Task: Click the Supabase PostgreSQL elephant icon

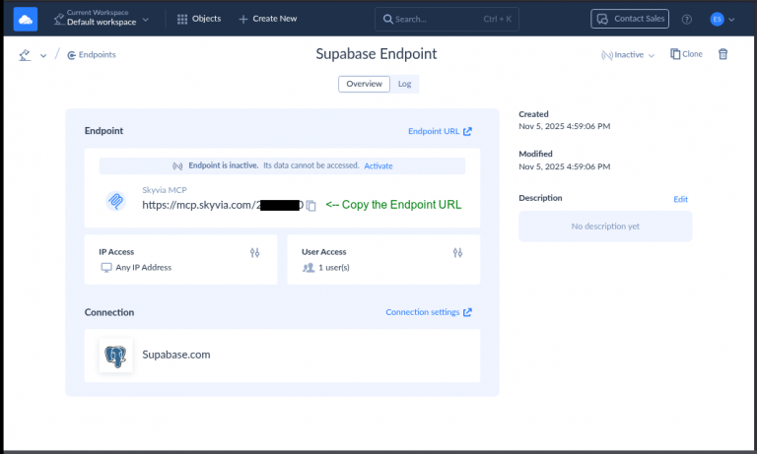Action: click(x=116, y=355)
